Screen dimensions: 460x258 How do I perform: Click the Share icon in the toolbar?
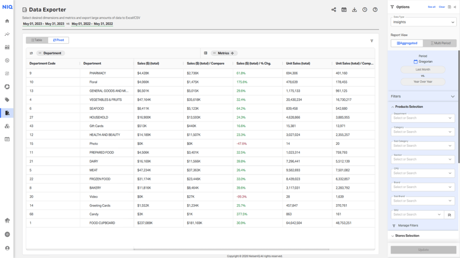(333, 9)
